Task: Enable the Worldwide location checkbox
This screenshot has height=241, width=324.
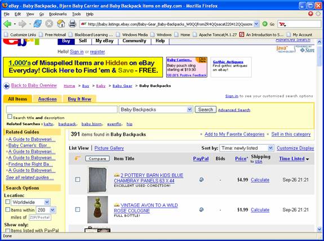Action: 8,202
